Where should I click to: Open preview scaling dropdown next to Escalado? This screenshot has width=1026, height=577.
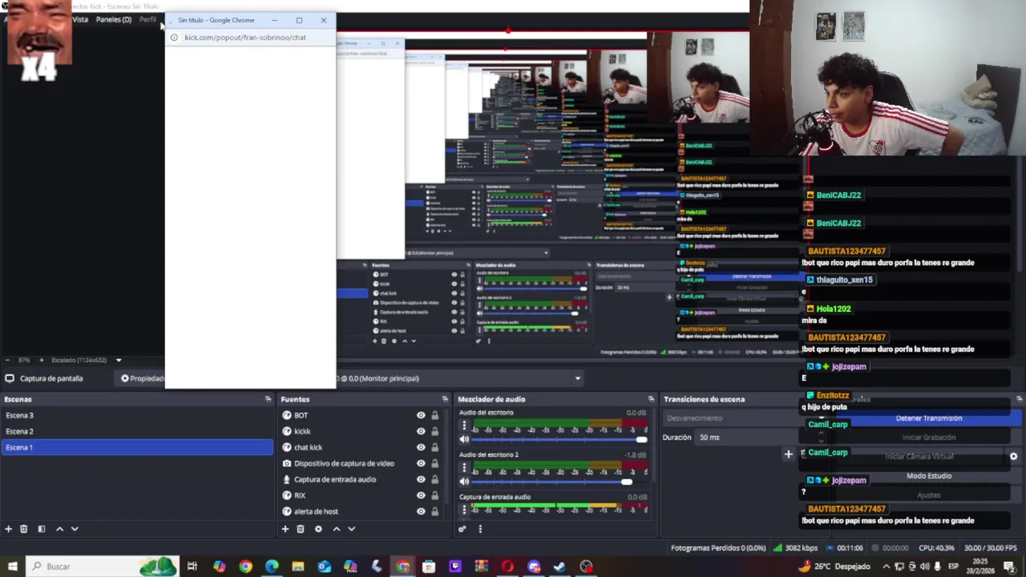click(x=119, y=360)
